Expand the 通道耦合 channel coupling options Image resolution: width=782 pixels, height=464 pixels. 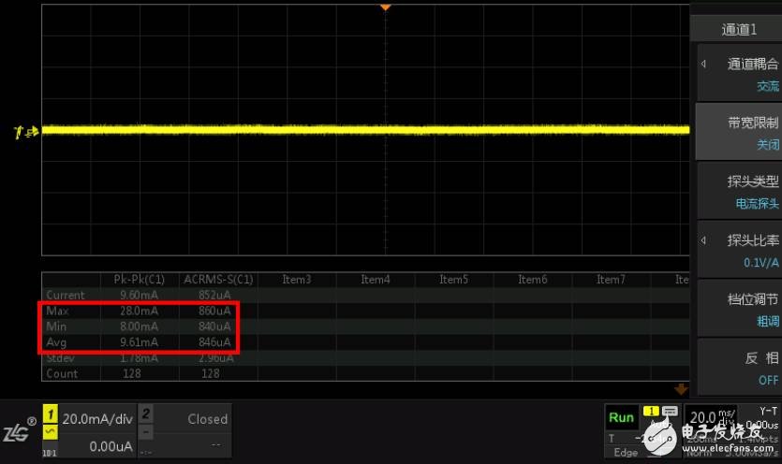click(738, 74)
